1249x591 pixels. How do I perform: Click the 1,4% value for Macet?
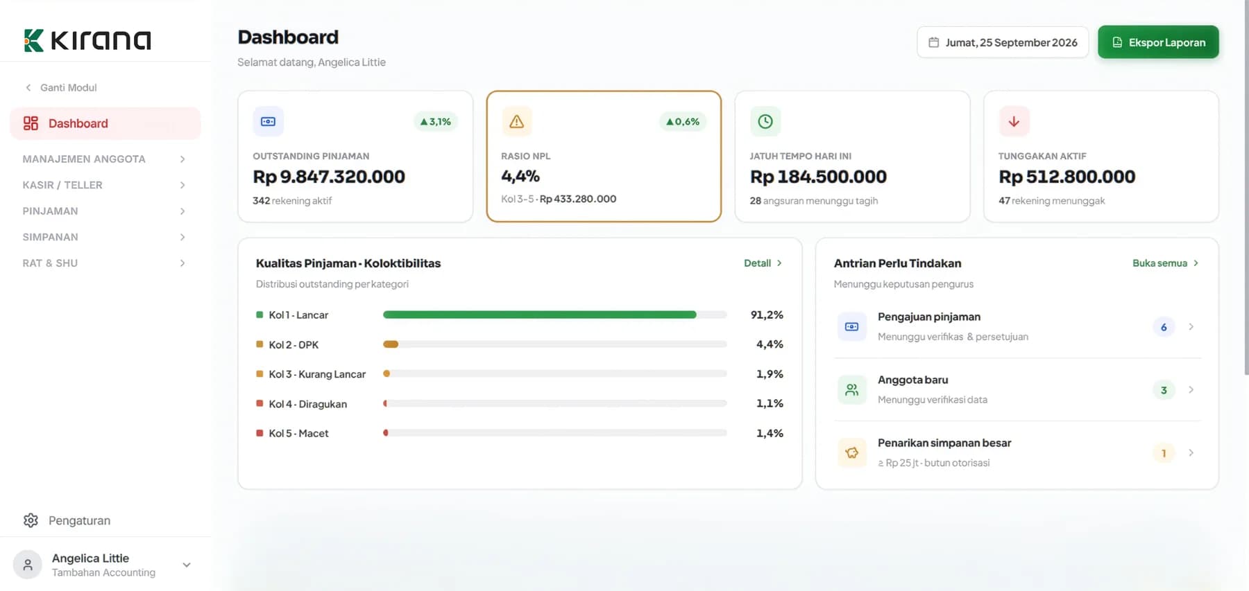coord(770,433)
